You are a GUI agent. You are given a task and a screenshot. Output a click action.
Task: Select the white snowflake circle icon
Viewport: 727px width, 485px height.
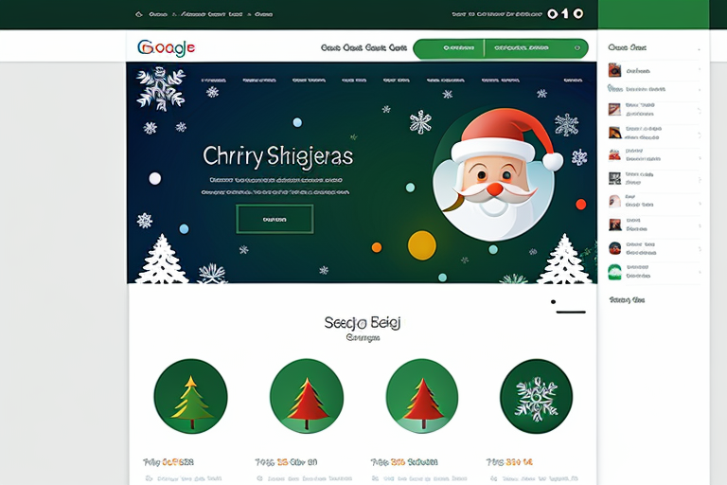(536, 396)
